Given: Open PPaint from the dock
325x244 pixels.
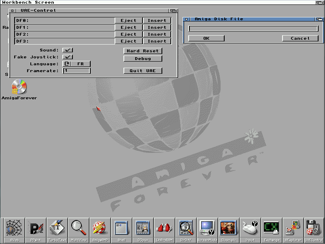Looking at the screenshot, I should [x=36, y=230].
